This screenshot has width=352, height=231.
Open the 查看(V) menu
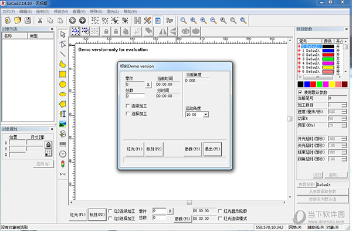(79, 12)
